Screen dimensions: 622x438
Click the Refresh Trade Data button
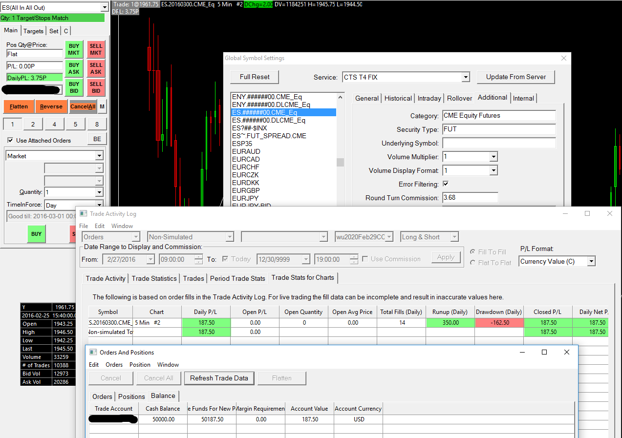(219, 378)
